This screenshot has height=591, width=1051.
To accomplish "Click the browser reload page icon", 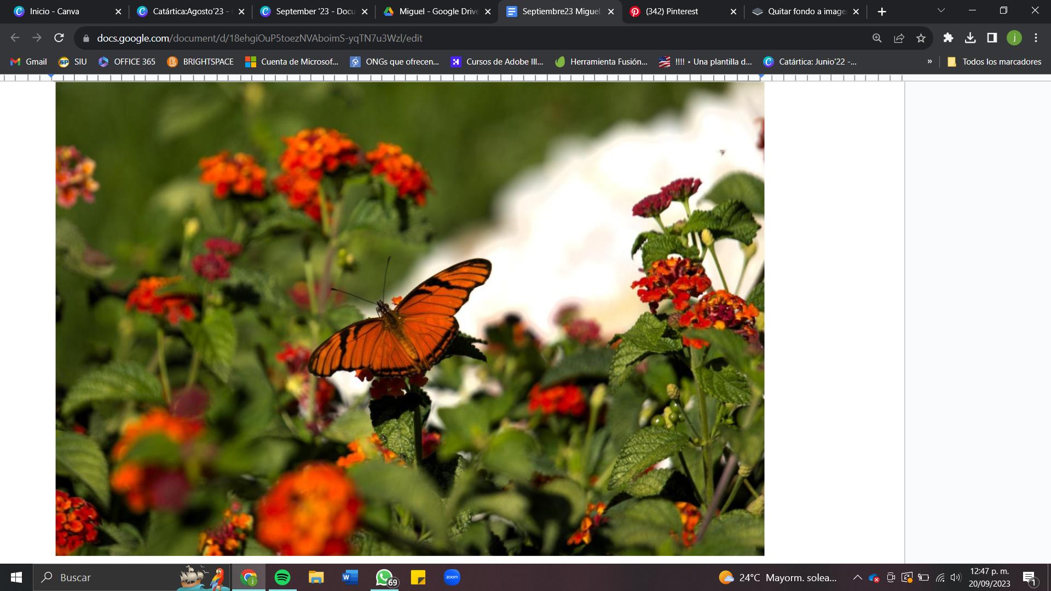I will point(59,38).
